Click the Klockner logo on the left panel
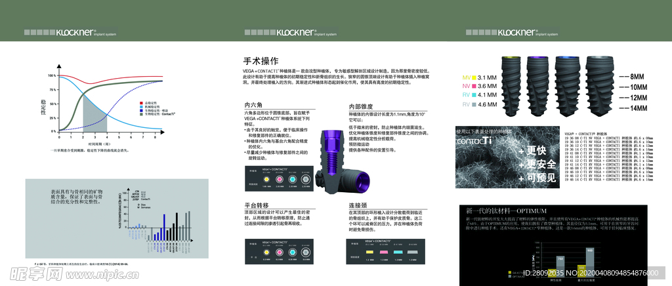 (x=70, y=33)
